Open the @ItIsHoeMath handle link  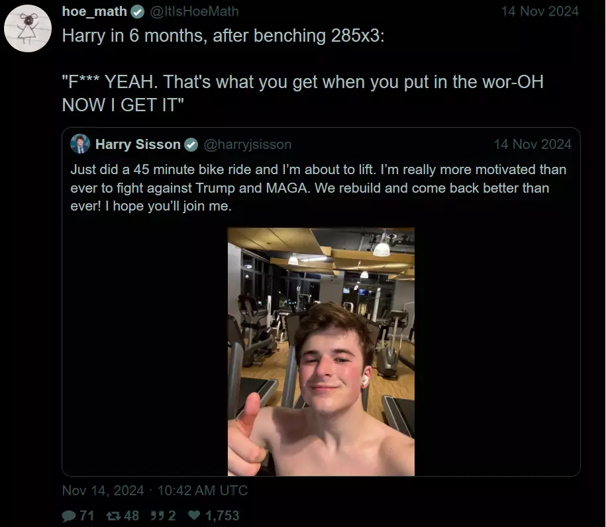(194, 12)
